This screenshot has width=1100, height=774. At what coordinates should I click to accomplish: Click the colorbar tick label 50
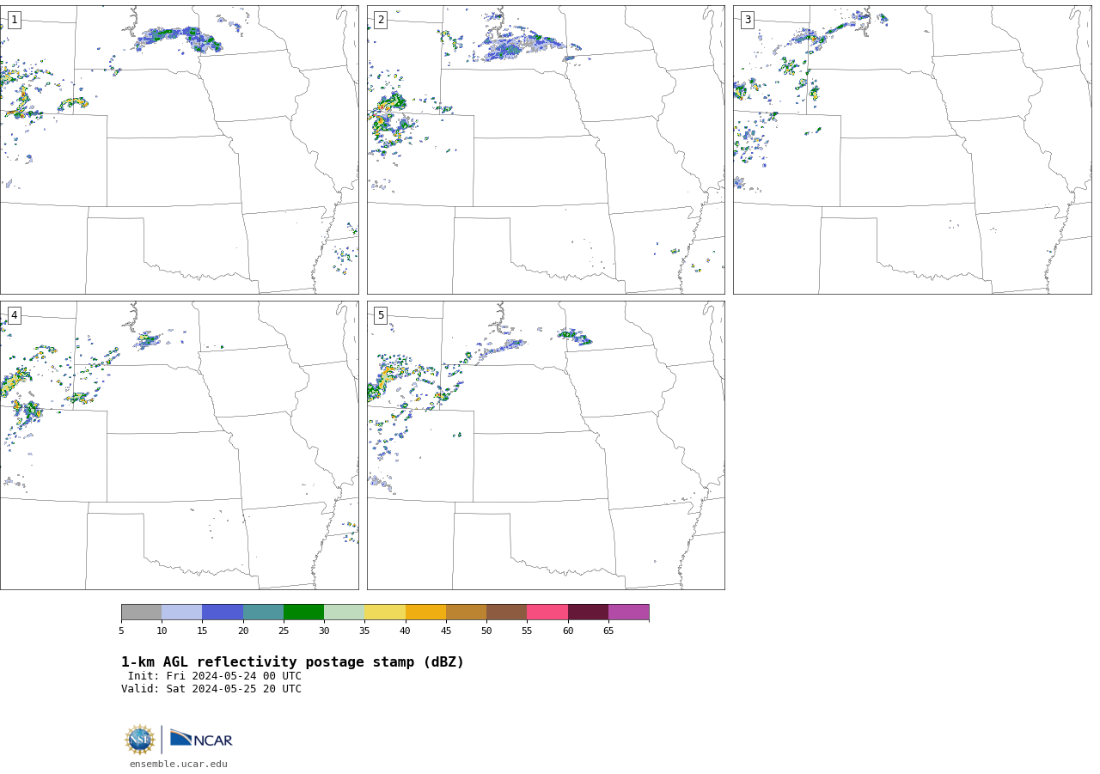click(x=486, y=631)
